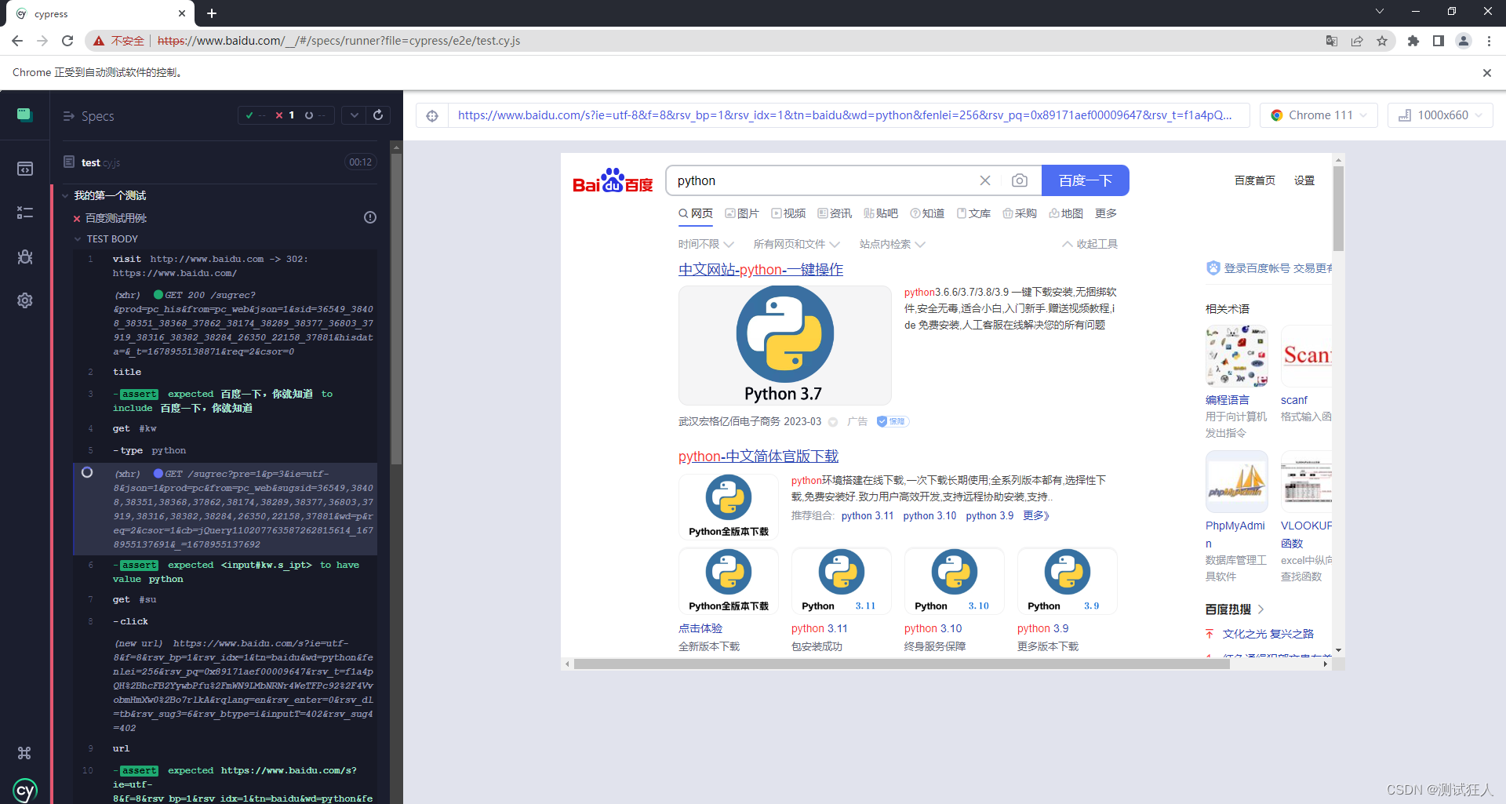Viewport: 1506px width, 804px height.
Task: Clear the Baidu search box with X
Action: (x=985, y=180)
